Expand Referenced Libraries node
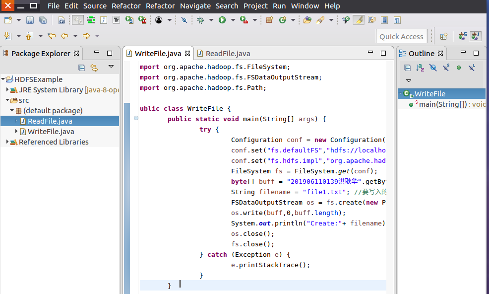Viewport: 489px width, 294px height. [x=7, y=142]
